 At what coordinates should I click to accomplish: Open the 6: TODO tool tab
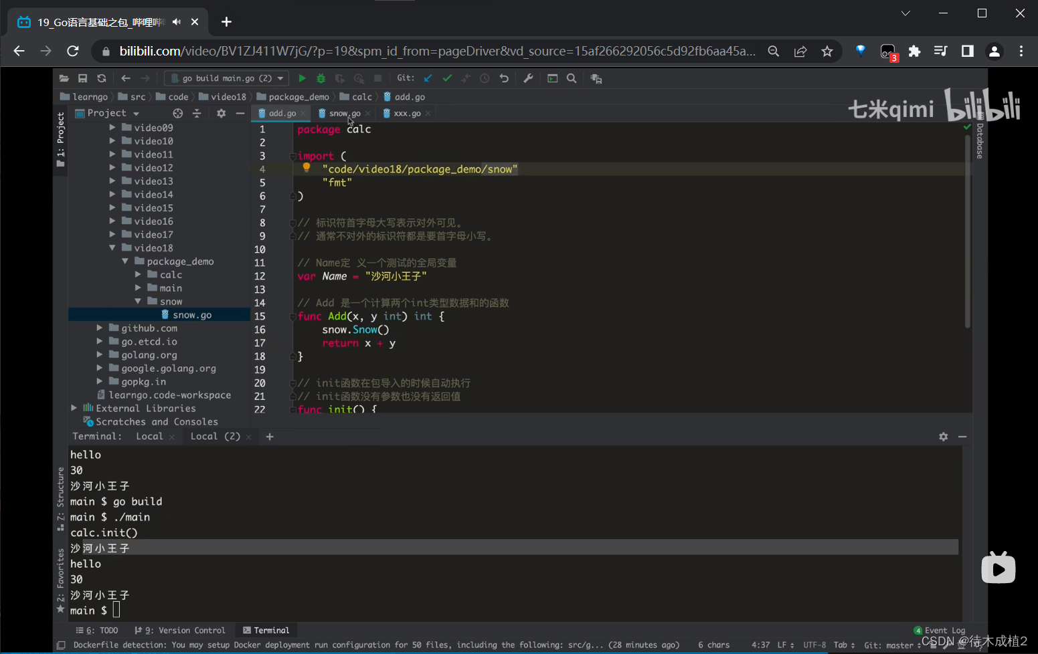click(x=97, y=630)
